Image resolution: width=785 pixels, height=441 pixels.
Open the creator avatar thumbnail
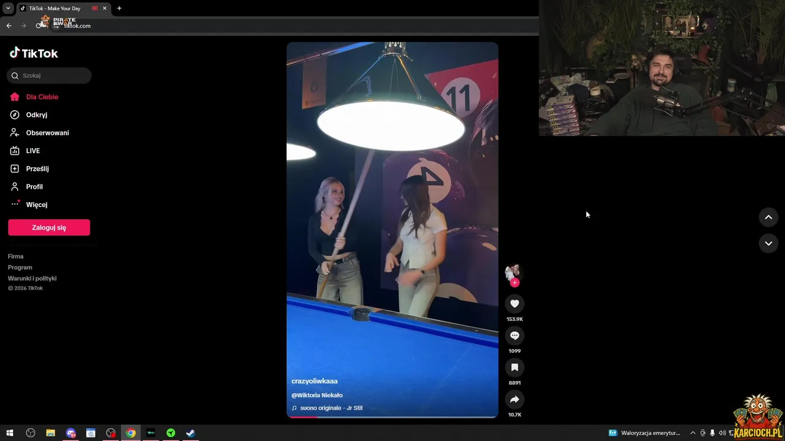coord(512,271)
